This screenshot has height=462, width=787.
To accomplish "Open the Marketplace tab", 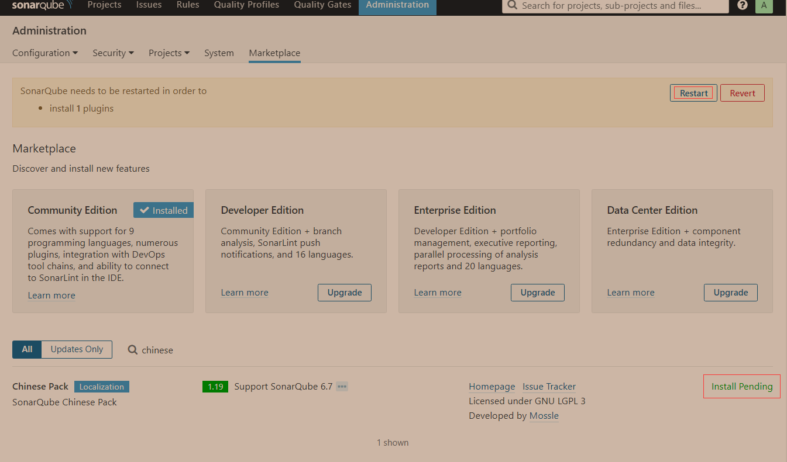I will [x=274, y=53].
